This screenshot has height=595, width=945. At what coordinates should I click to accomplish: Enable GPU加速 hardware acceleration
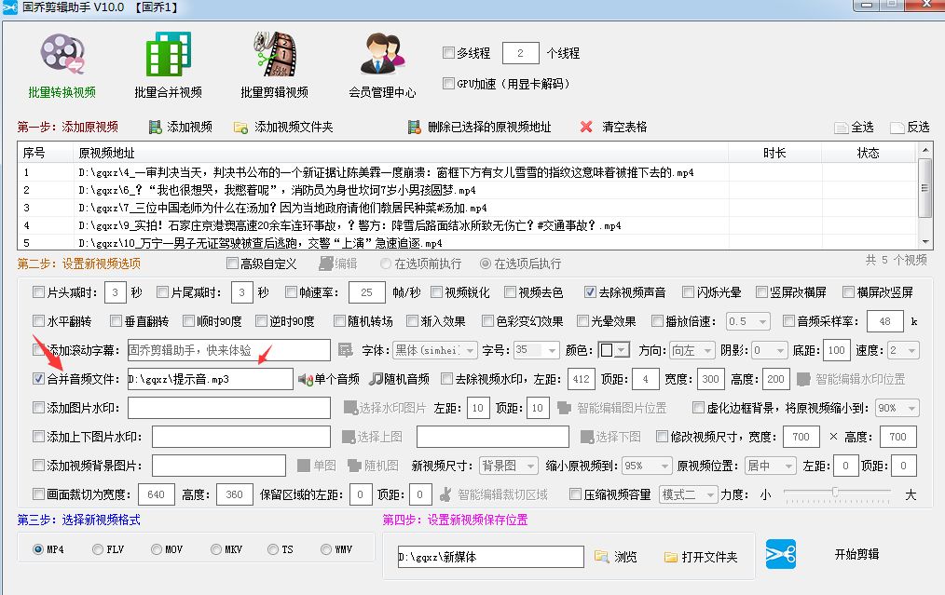[x=448, y=84]
